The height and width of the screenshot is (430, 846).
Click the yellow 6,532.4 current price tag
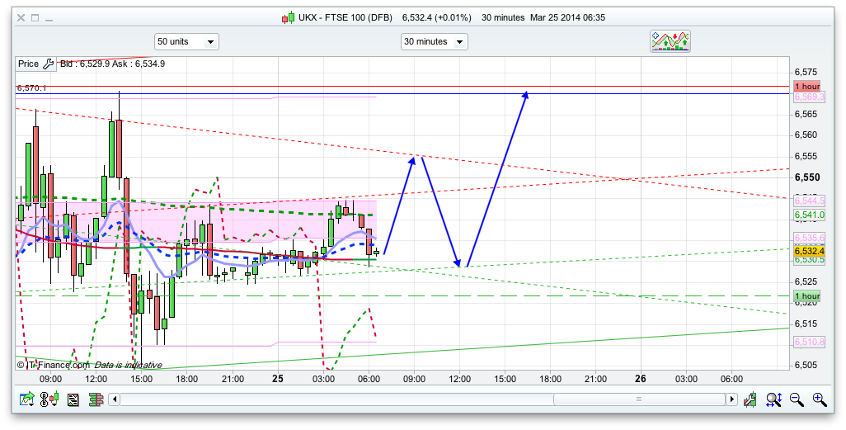809,250
